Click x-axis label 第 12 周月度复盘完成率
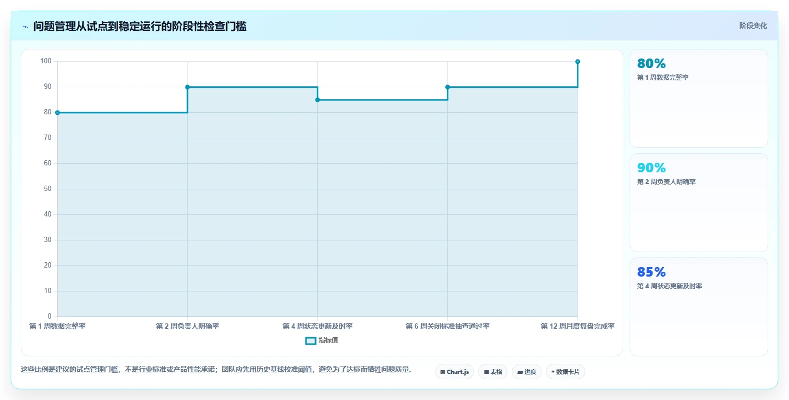Image resolution: width=789 pixels, height=400 pixels. coord(577,326)
